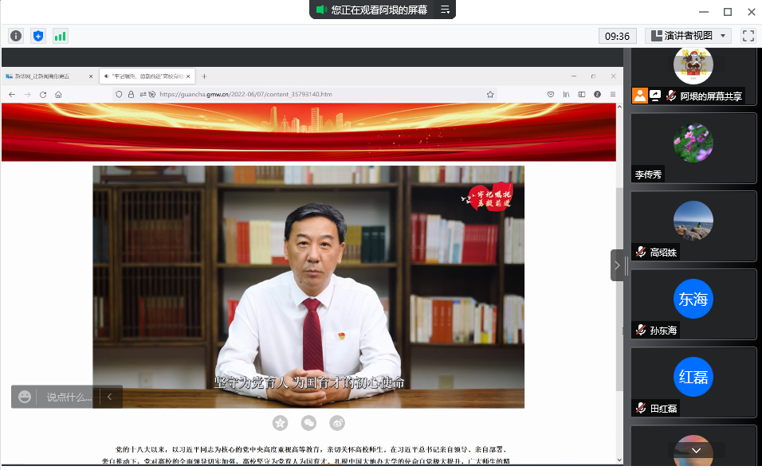Click the muted mic icon beside 田红磊

[641, 409]
